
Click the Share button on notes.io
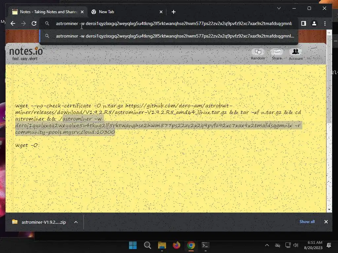coord(277,54)
